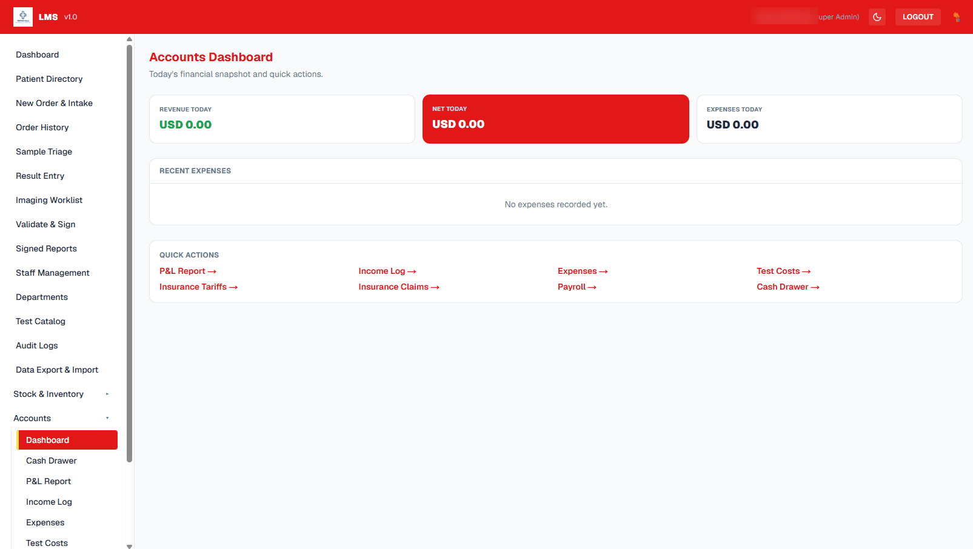Image resolution: width=973 pixels, height=549 pixels.
Task: Open the Test Catalog
Action: 41,321
